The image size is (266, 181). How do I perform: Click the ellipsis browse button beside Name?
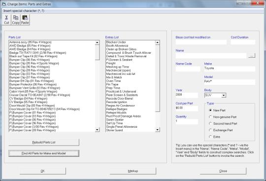click(x=252, y=56)
